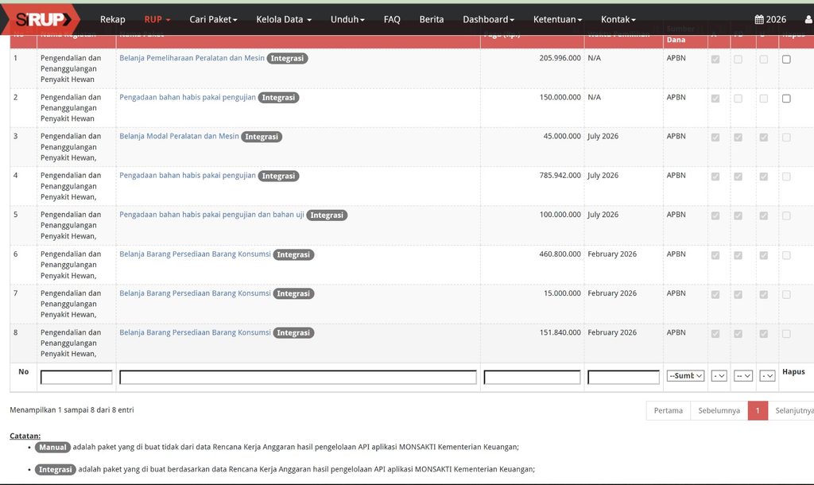The image size is (814, 485).
Task: Go to the Rekap menu
Action: pos(113,19)
